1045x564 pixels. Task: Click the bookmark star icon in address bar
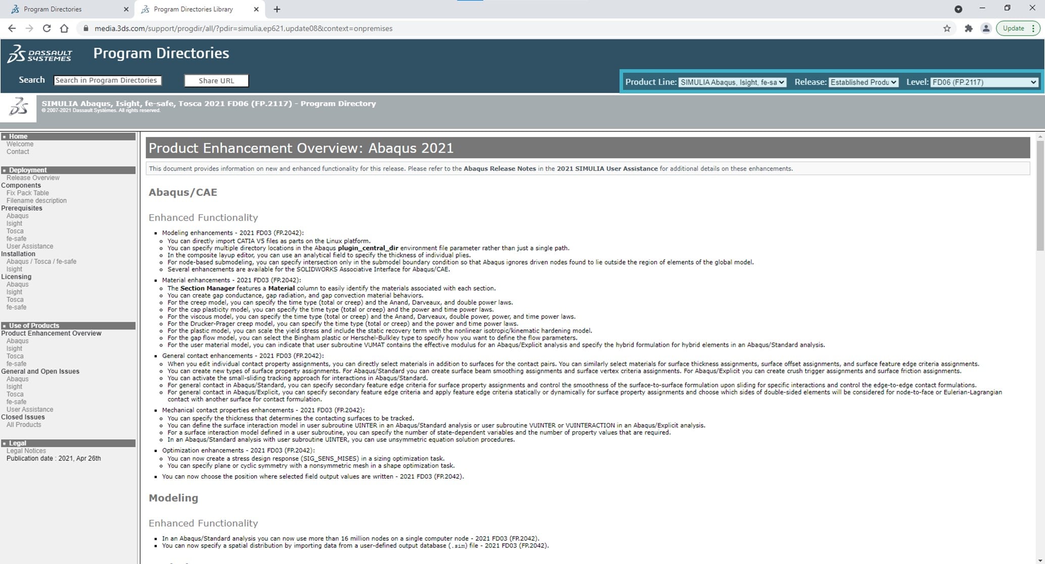coord(947,28)
